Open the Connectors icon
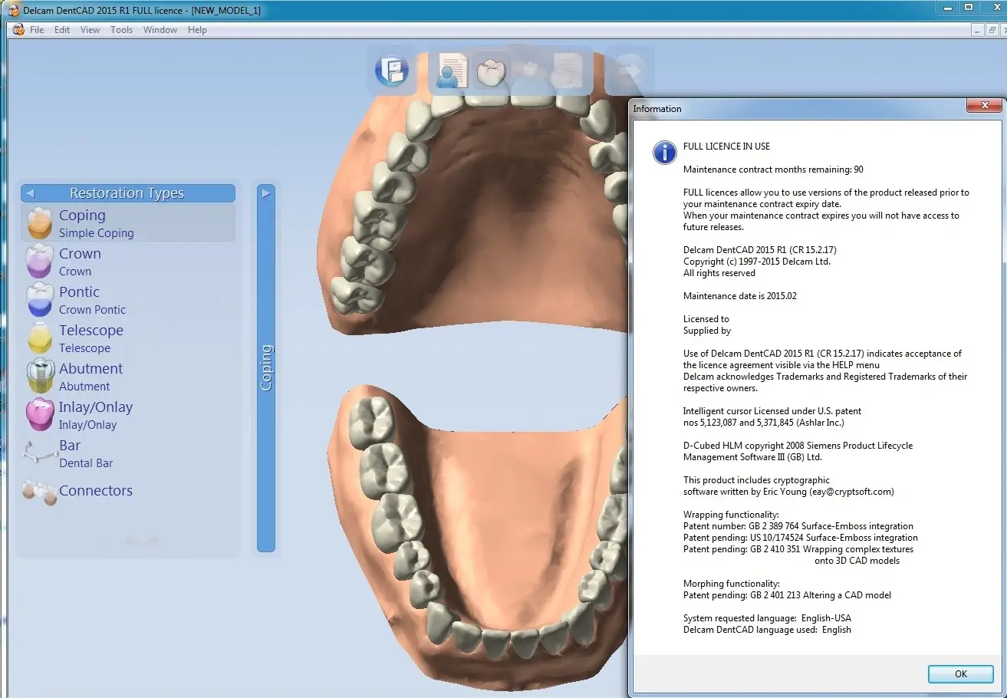Viewport: 1007px width, 698px height. [x=39, y=492]
